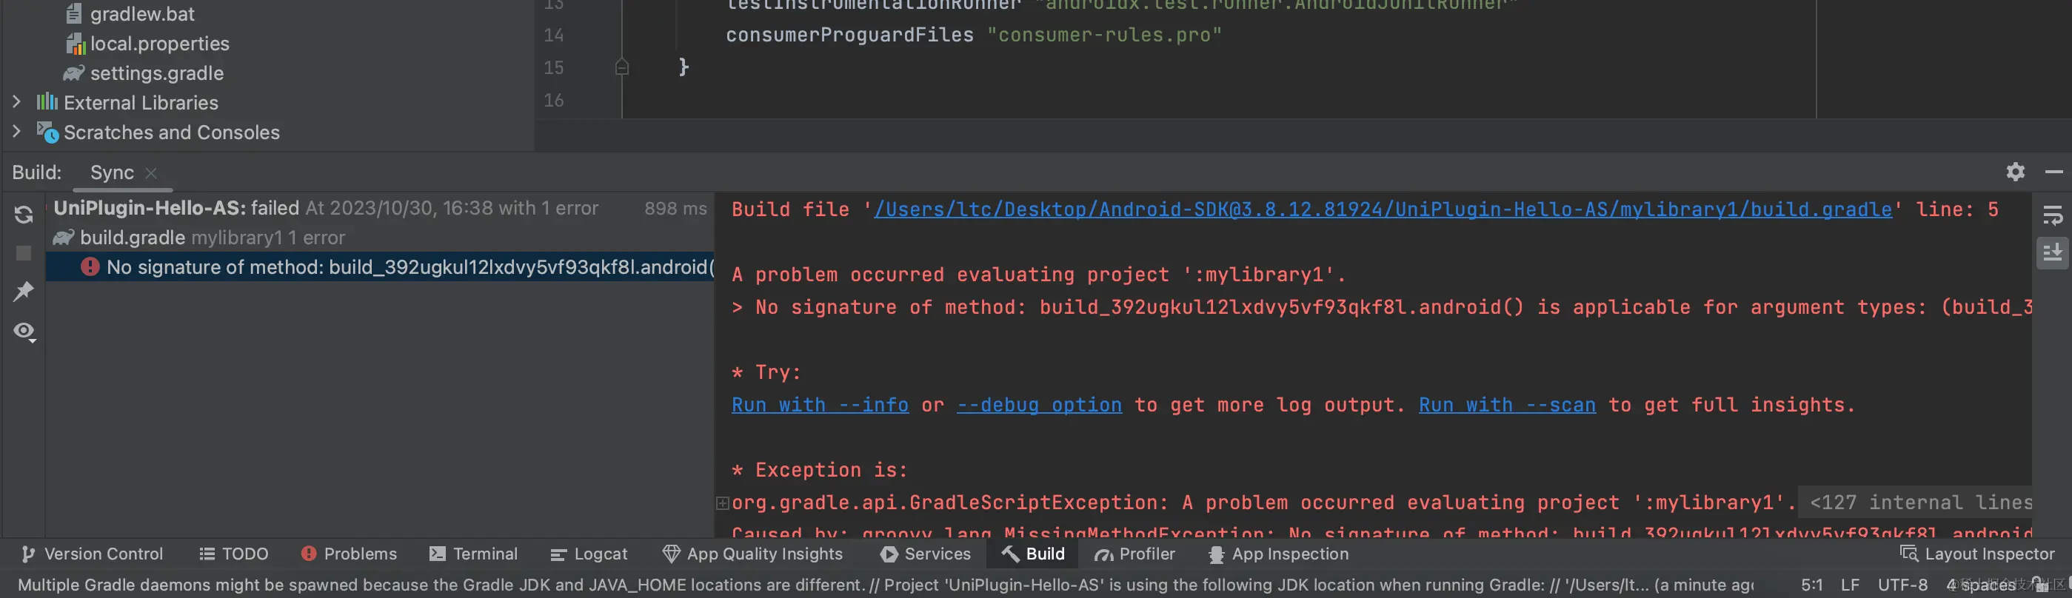Select the settings.gradle file in project tree
Viewport: 2072px width, 598px height.
click(x=156, y=73)
